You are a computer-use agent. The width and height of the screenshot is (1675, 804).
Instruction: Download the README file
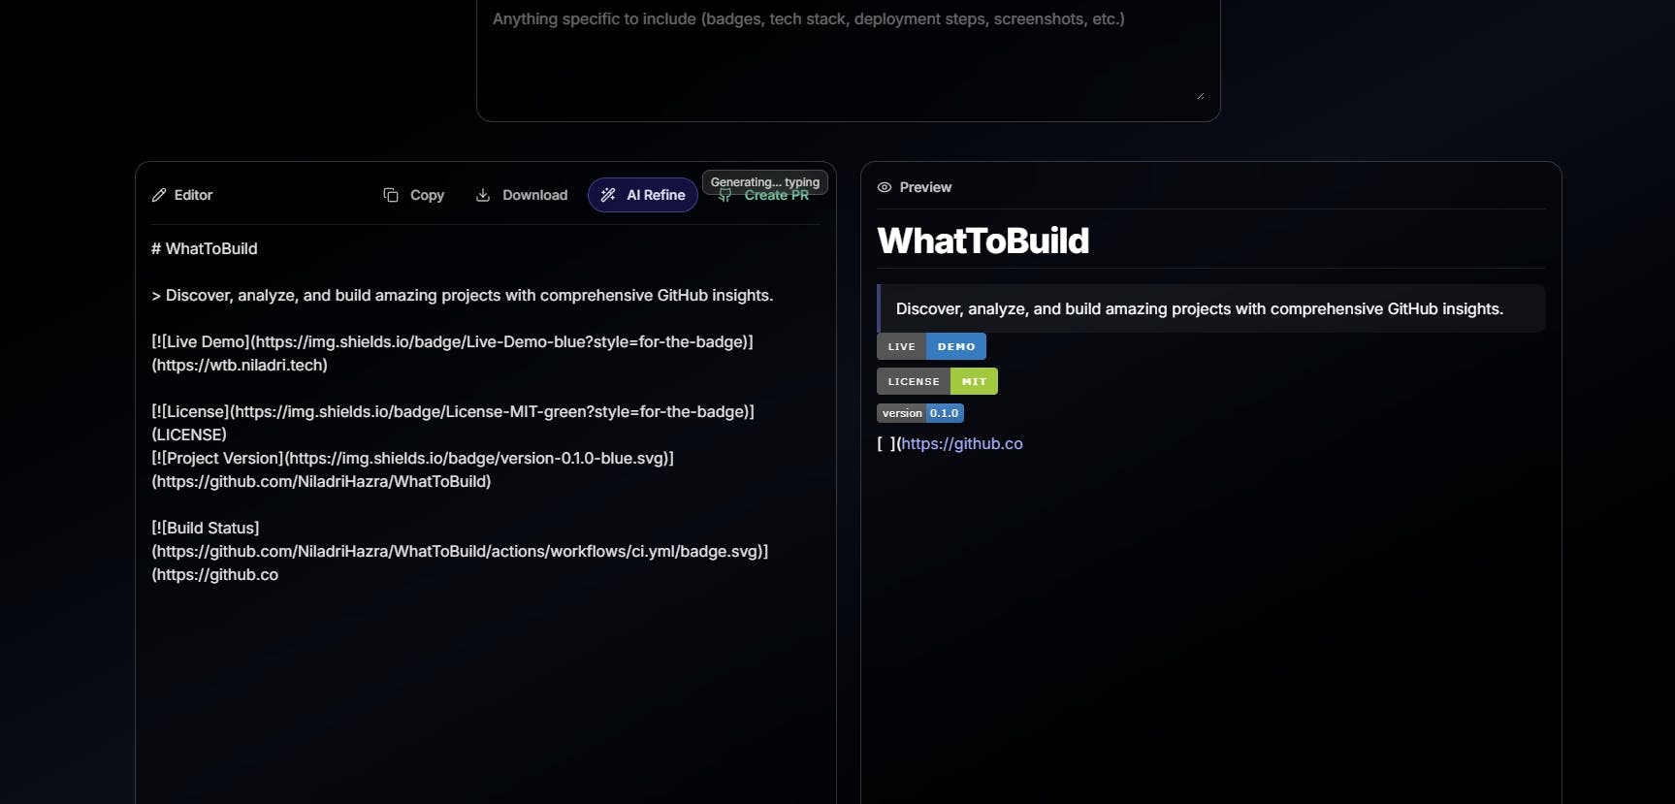click(521, 195)
